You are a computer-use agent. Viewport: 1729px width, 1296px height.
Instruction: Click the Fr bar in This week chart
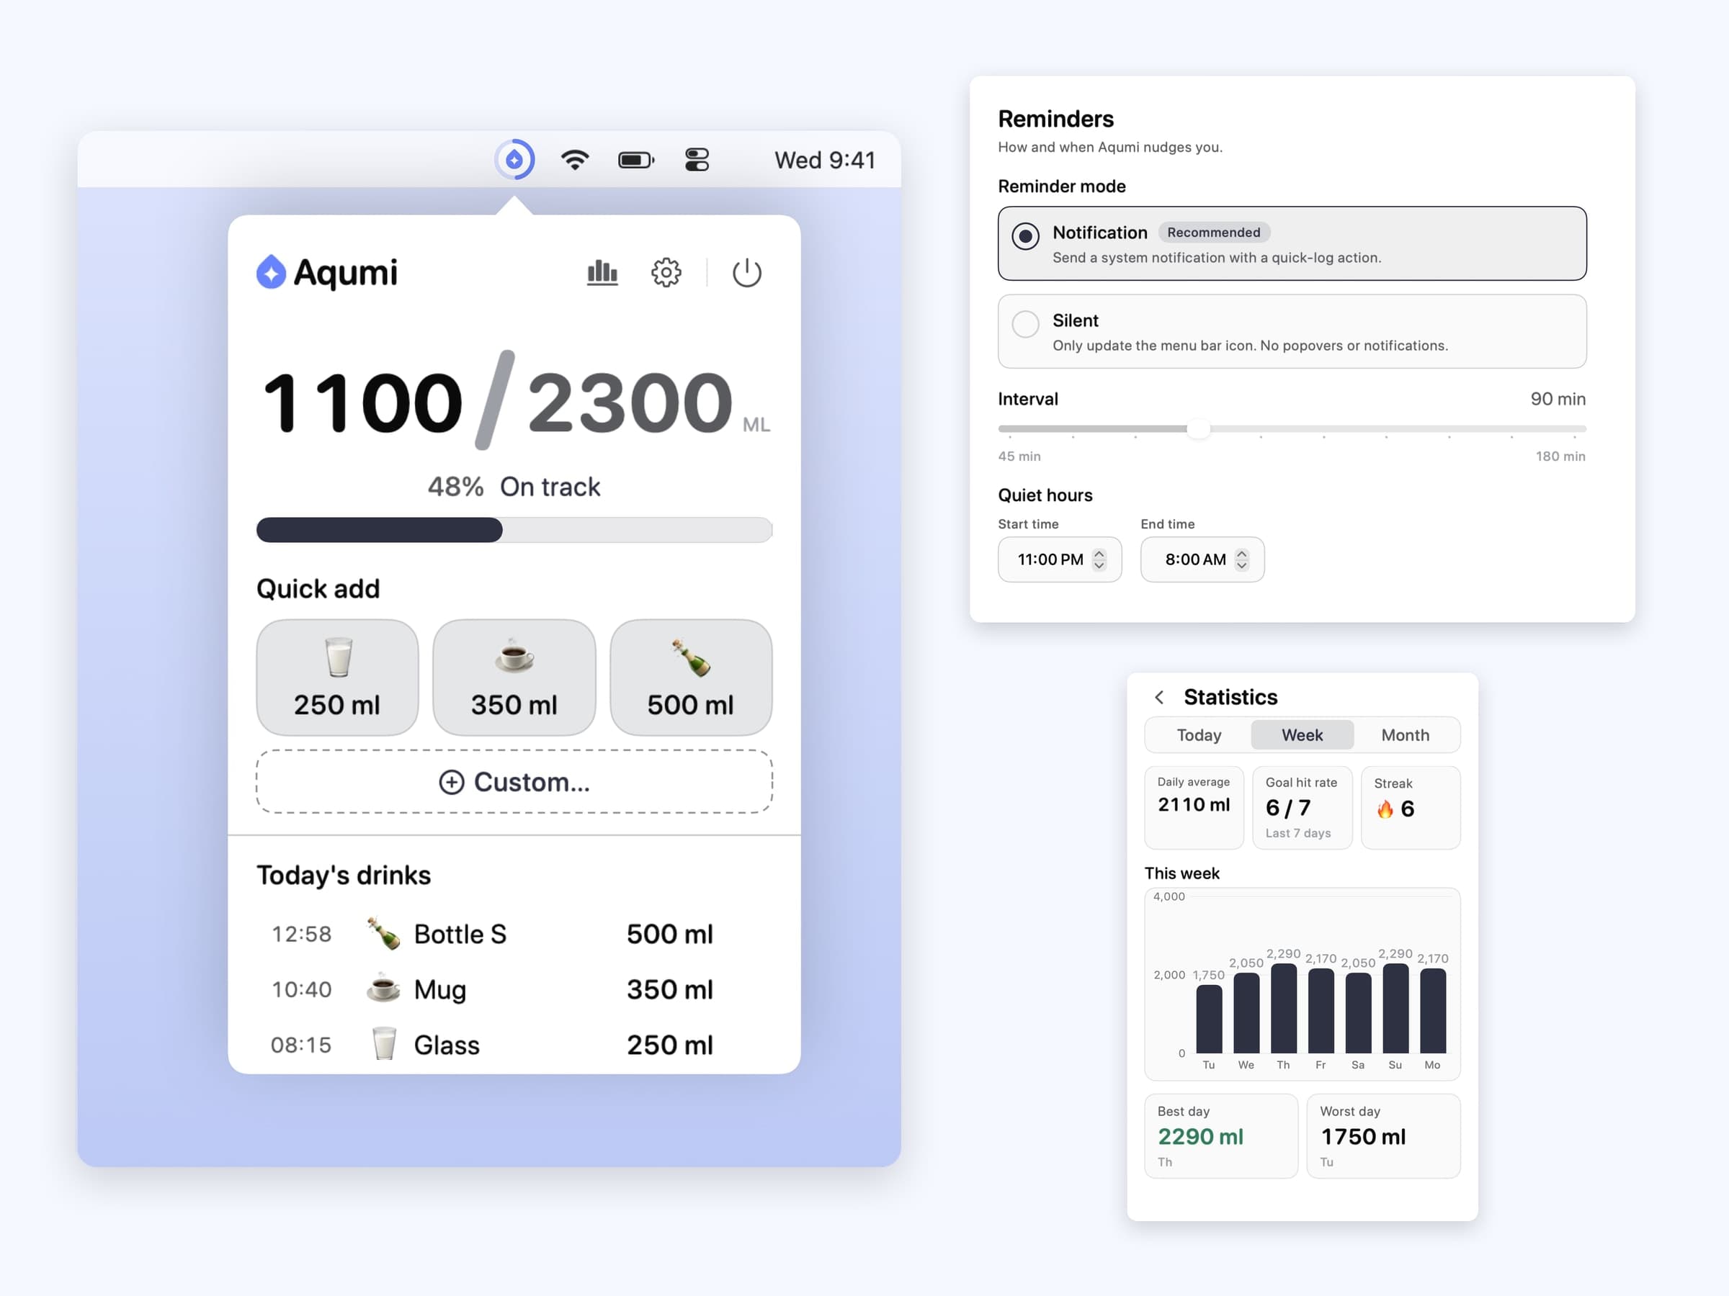click(1321, 1010)
